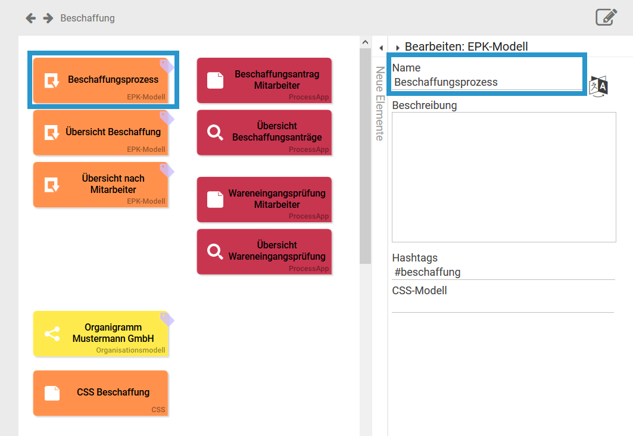Click the share icon on Organigramm tile

52,334
